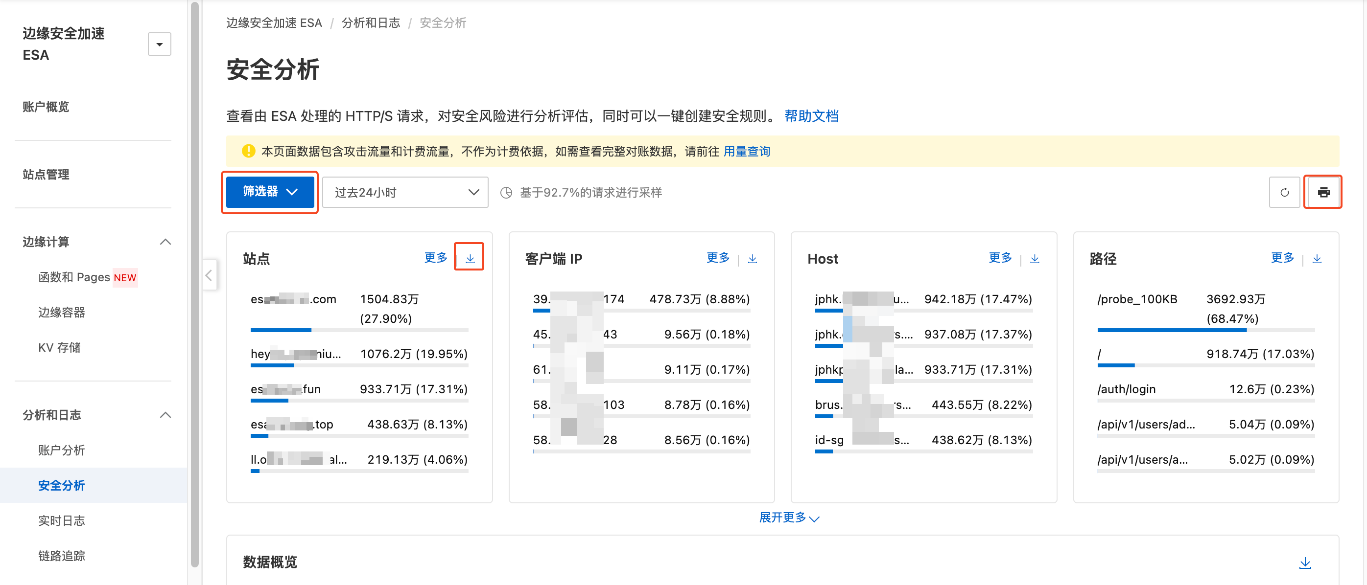Go to 站点管理 in the sidebar
Viewport: 1367px width, 585px height.
(x=46, y=175)
